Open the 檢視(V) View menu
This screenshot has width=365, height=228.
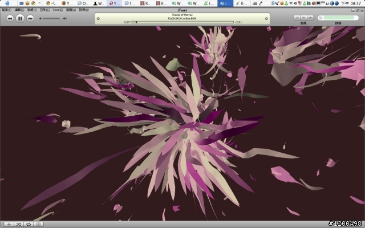(32, 10)
